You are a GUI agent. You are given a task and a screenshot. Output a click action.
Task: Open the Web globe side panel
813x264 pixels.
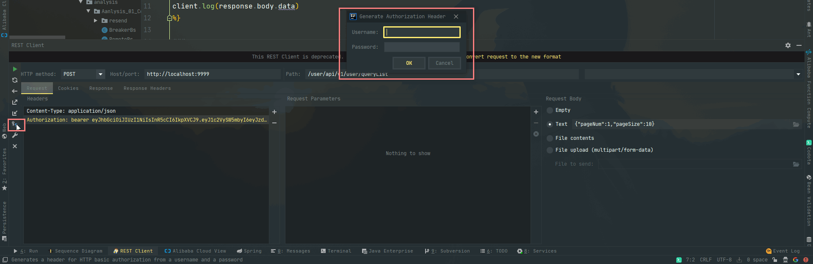[x=5, y=131]
